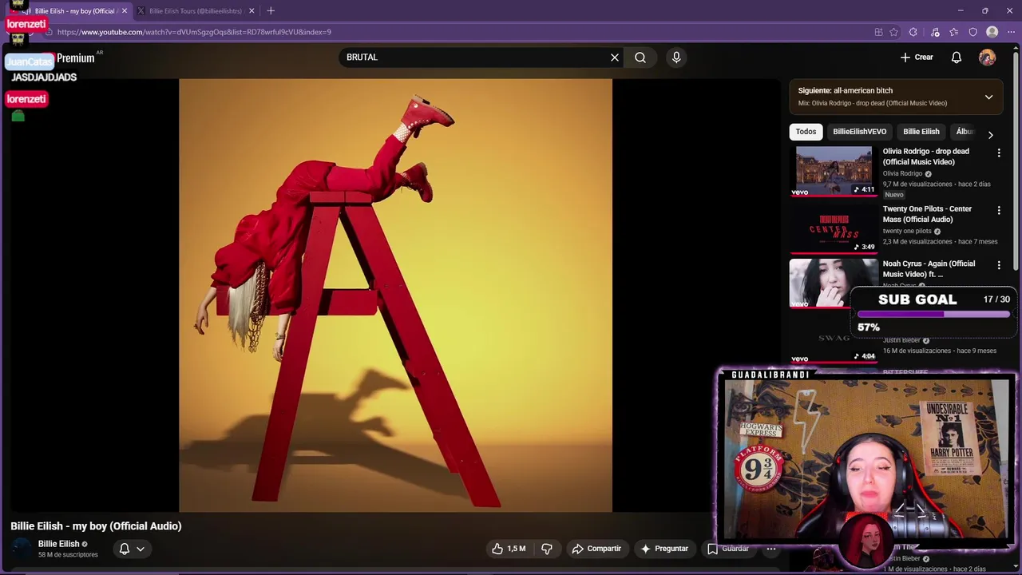Screen dimensions: 1022x575
Task: Open browser profile avatar
Action: [x=992, y=32]
